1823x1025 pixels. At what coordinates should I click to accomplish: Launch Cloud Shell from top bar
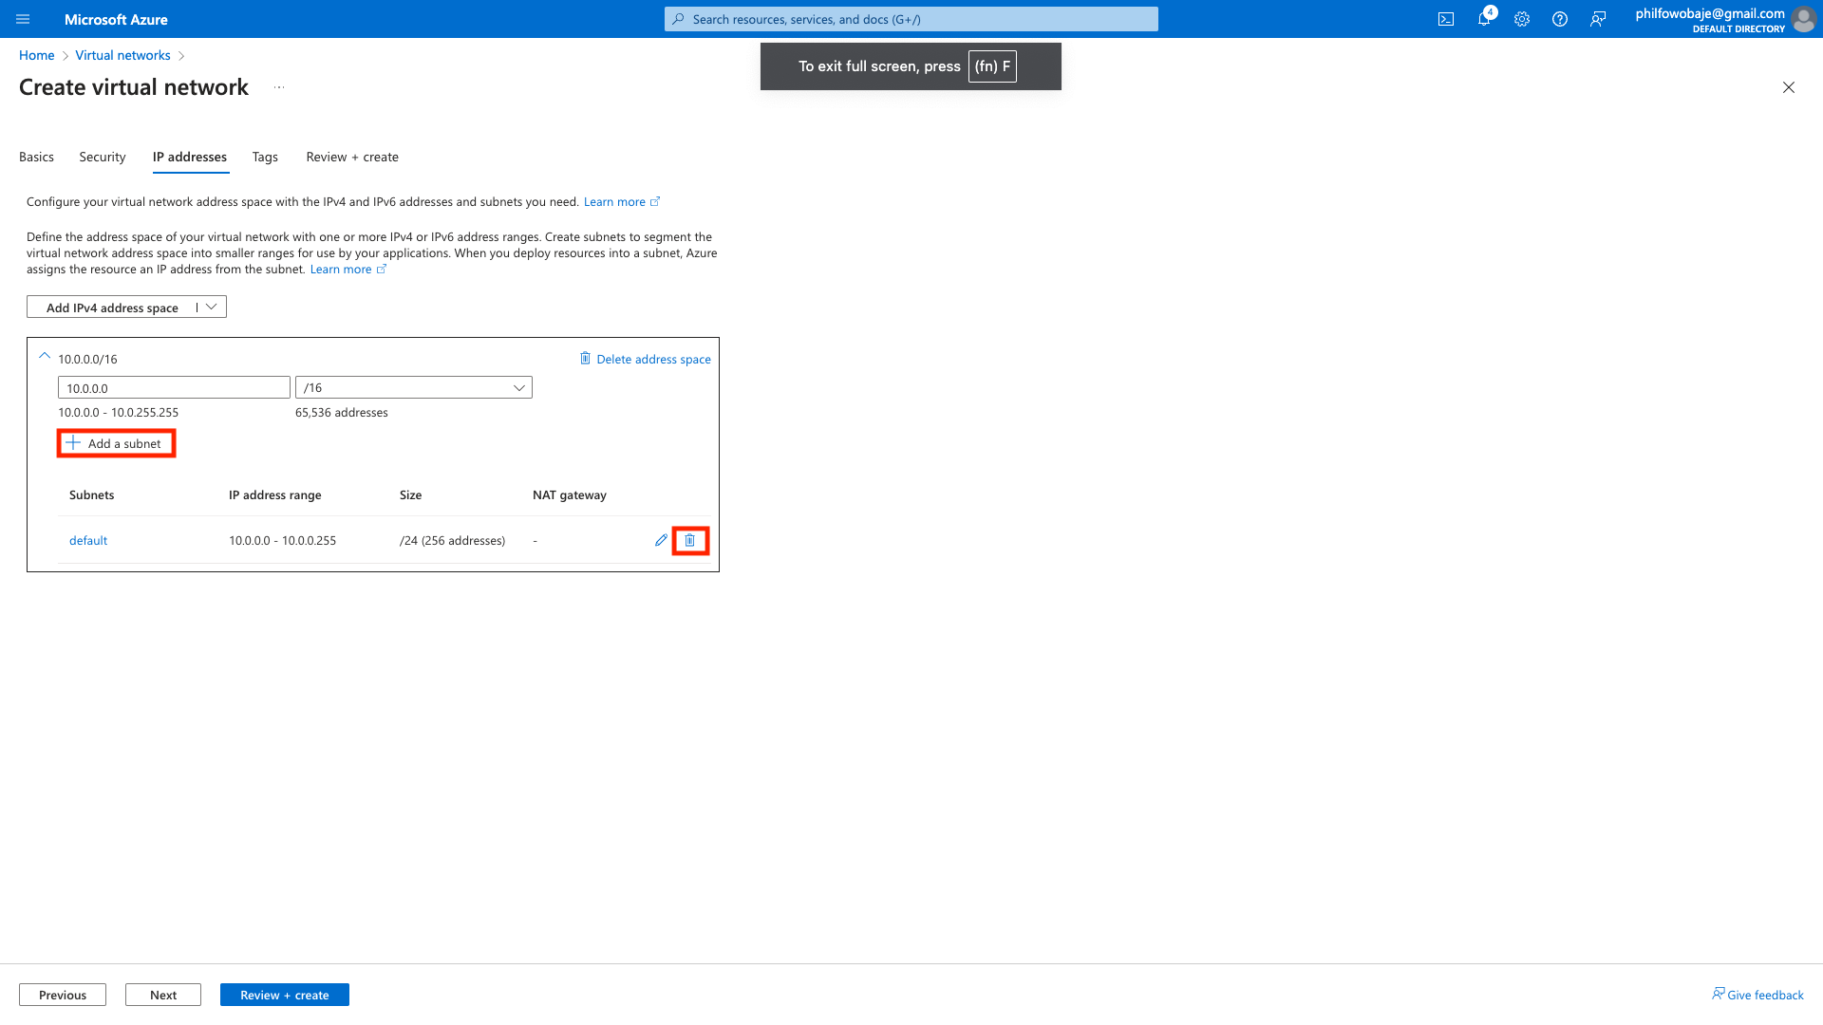tap(1446, 19)
